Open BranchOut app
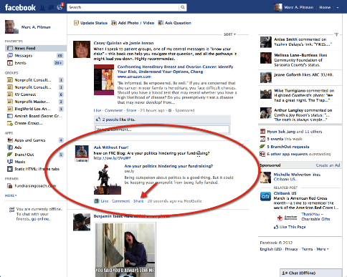The height and width of the screenshot is (277, 347). (x=24, y=155)
